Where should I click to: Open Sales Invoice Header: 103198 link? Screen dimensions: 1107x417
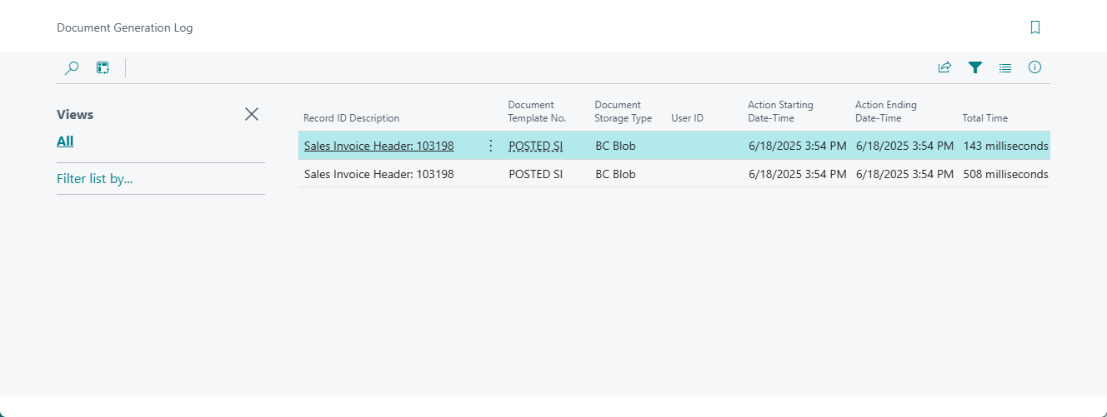point(378,146)
